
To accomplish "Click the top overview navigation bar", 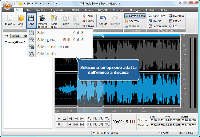I will click(137, 35).
